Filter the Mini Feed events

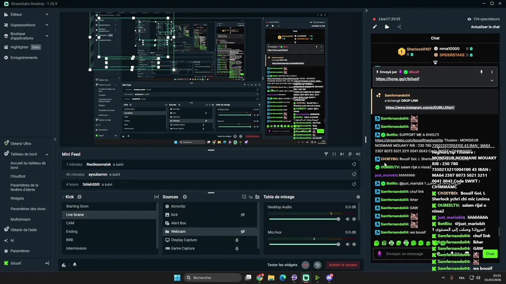[326, 154]
